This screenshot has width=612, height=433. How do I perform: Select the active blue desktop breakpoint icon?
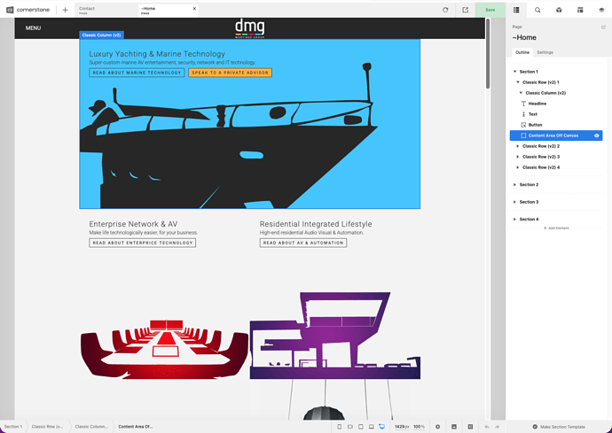pyautogui.click(x=382, y=427)
